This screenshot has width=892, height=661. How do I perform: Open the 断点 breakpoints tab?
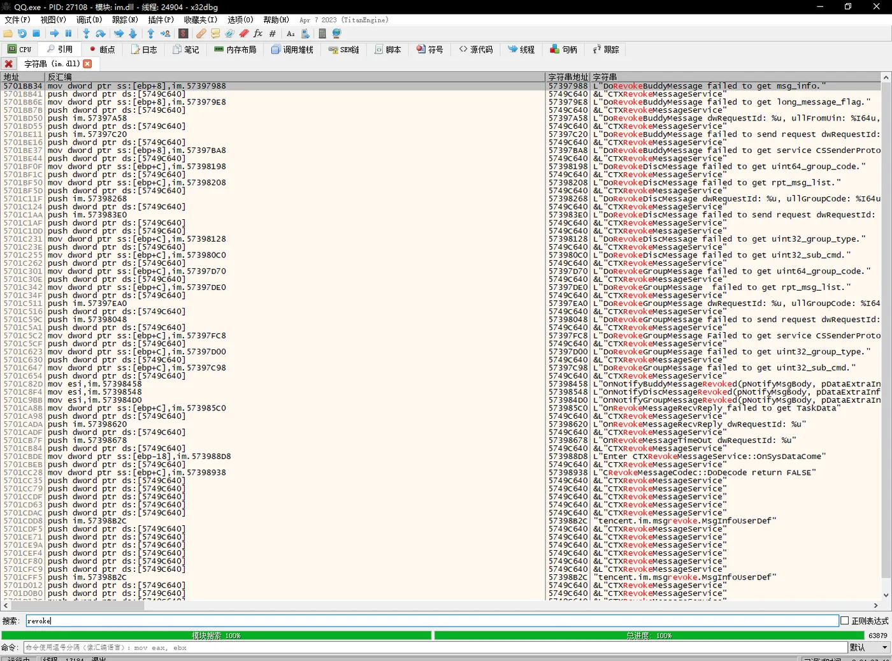pyautogui.click(x=102, y=49)
